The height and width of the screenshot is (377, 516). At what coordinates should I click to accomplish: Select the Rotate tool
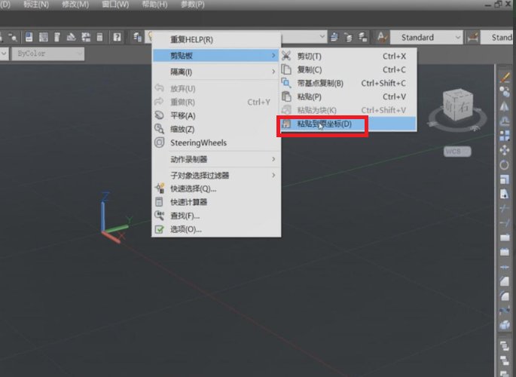[x=505, y=164]
